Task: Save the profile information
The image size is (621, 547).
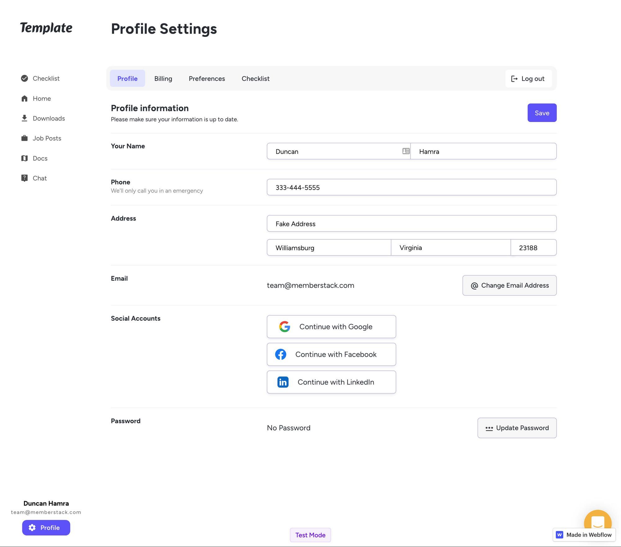Action: pyautogui.click(x=542, y=113)
